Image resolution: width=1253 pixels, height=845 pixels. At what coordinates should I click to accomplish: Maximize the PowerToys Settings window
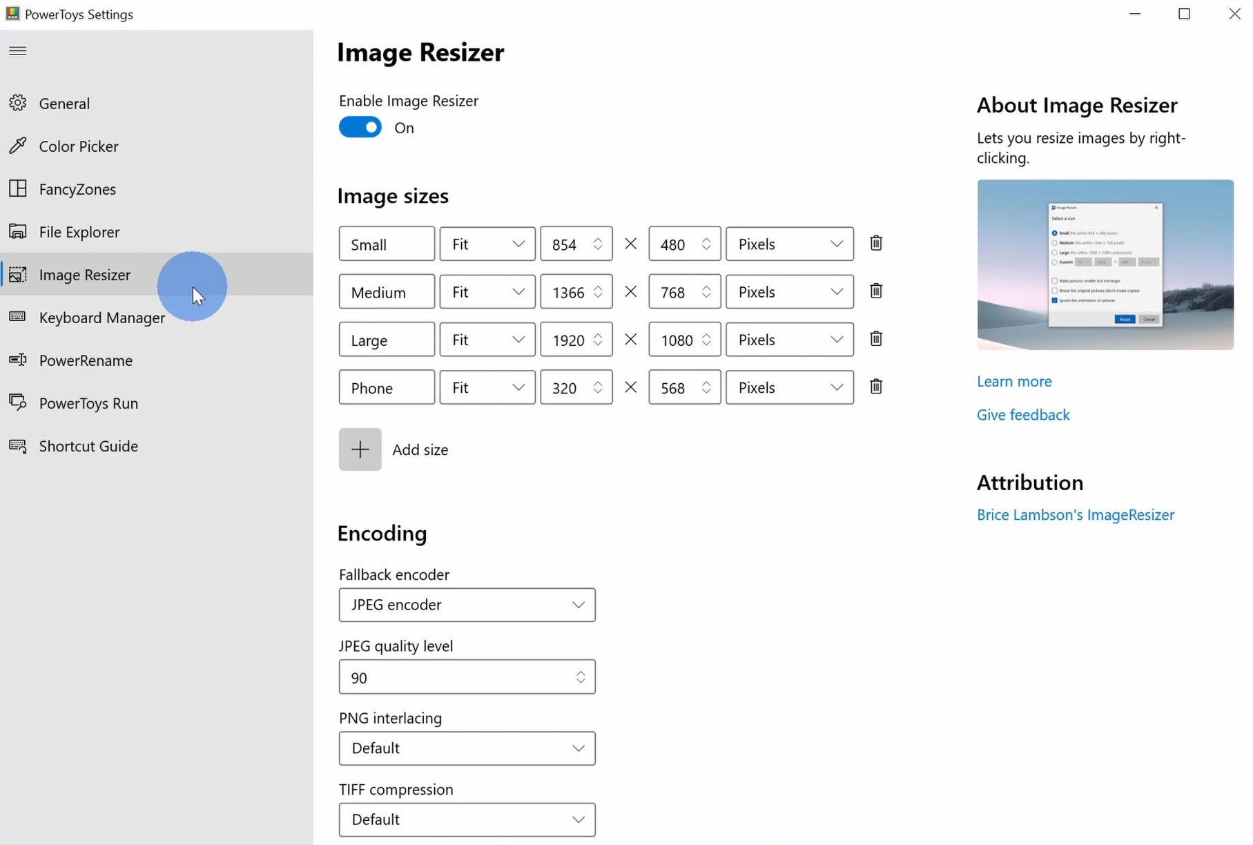1184,14
